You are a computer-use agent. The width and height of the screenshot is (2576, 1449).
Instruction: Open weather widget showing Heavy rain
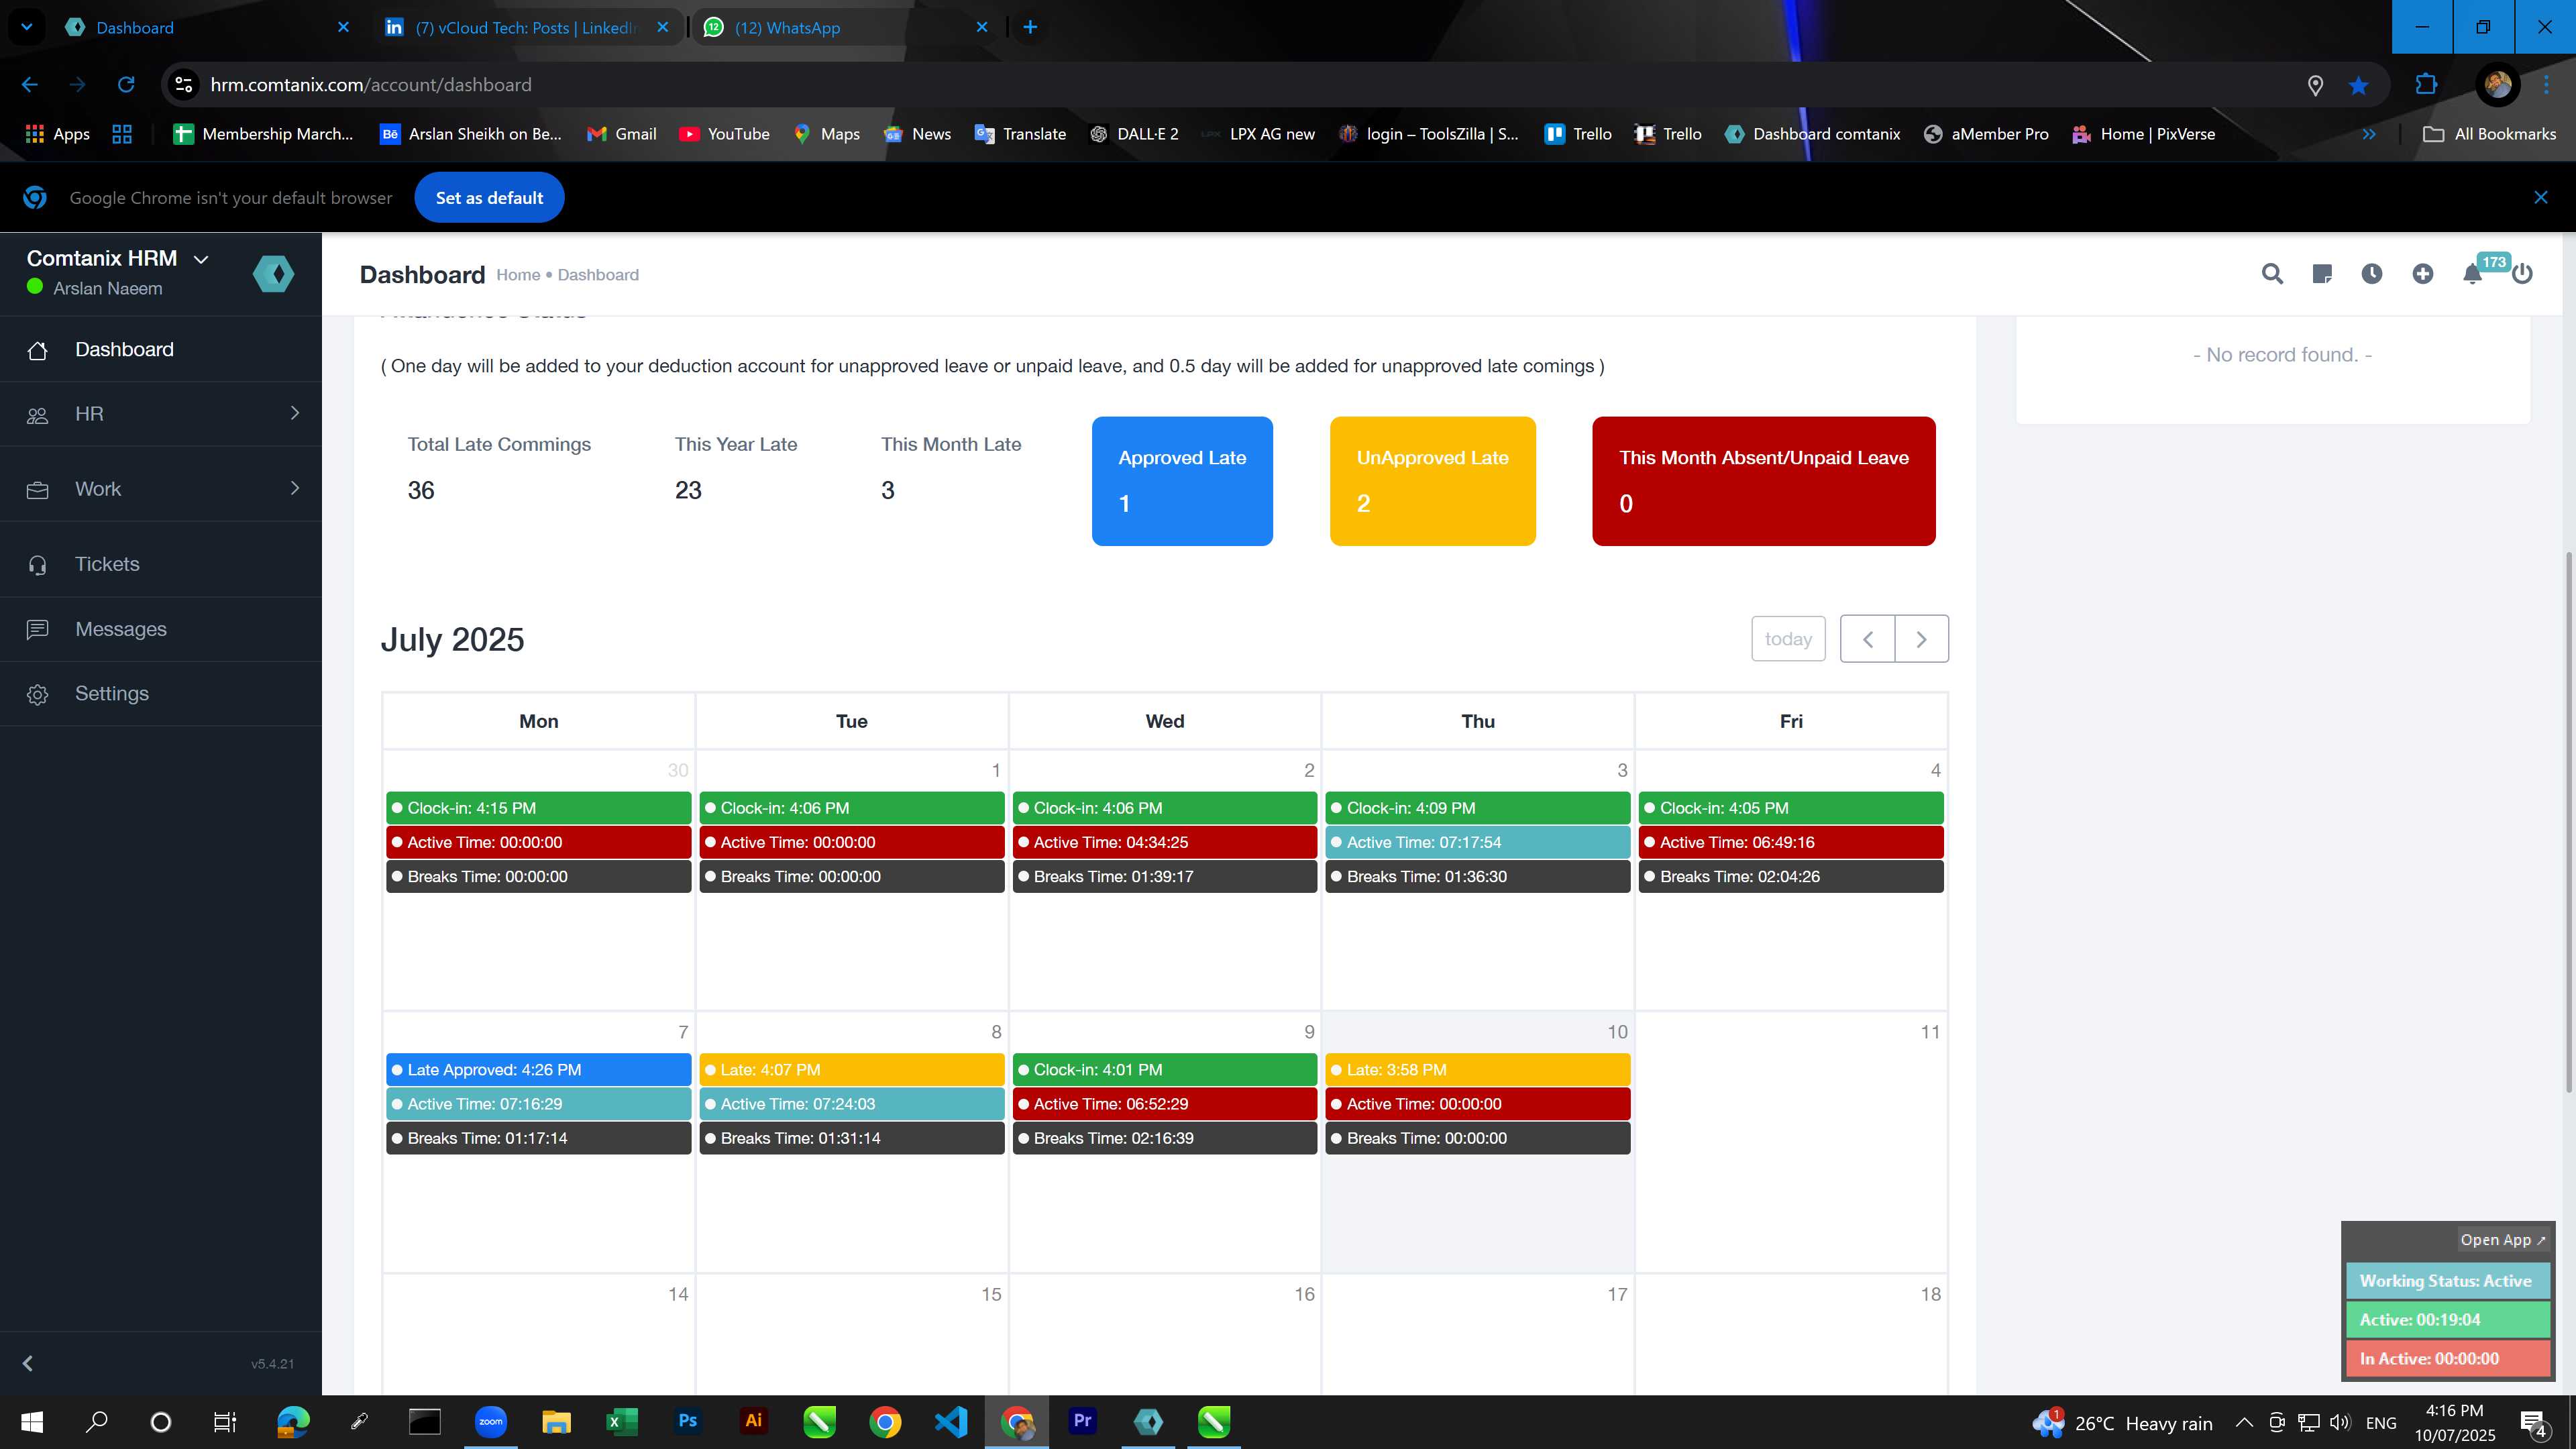point(2122,1422)
